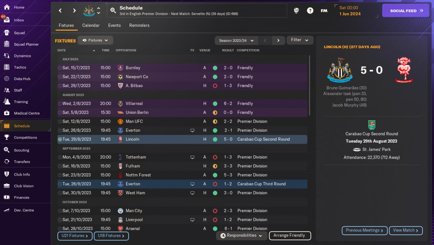Open the Filter dropdown
This screenshot has width=434, height=245.
(300, 40)
